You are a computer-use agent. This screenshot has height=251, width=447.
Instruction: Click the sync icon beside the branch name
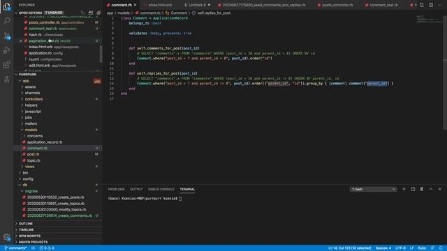point(33,248)
